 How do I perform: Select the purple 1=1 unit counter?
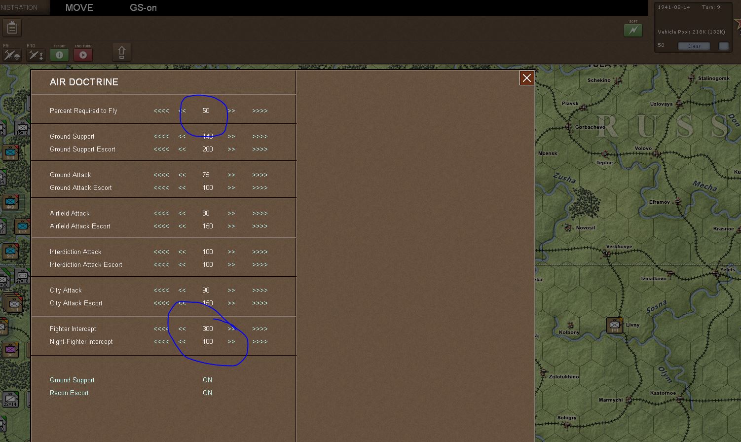point(10,350)
